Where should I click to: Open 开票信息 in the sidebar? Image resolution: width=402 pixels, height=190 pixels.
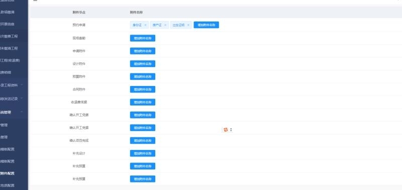coord(7,24)
